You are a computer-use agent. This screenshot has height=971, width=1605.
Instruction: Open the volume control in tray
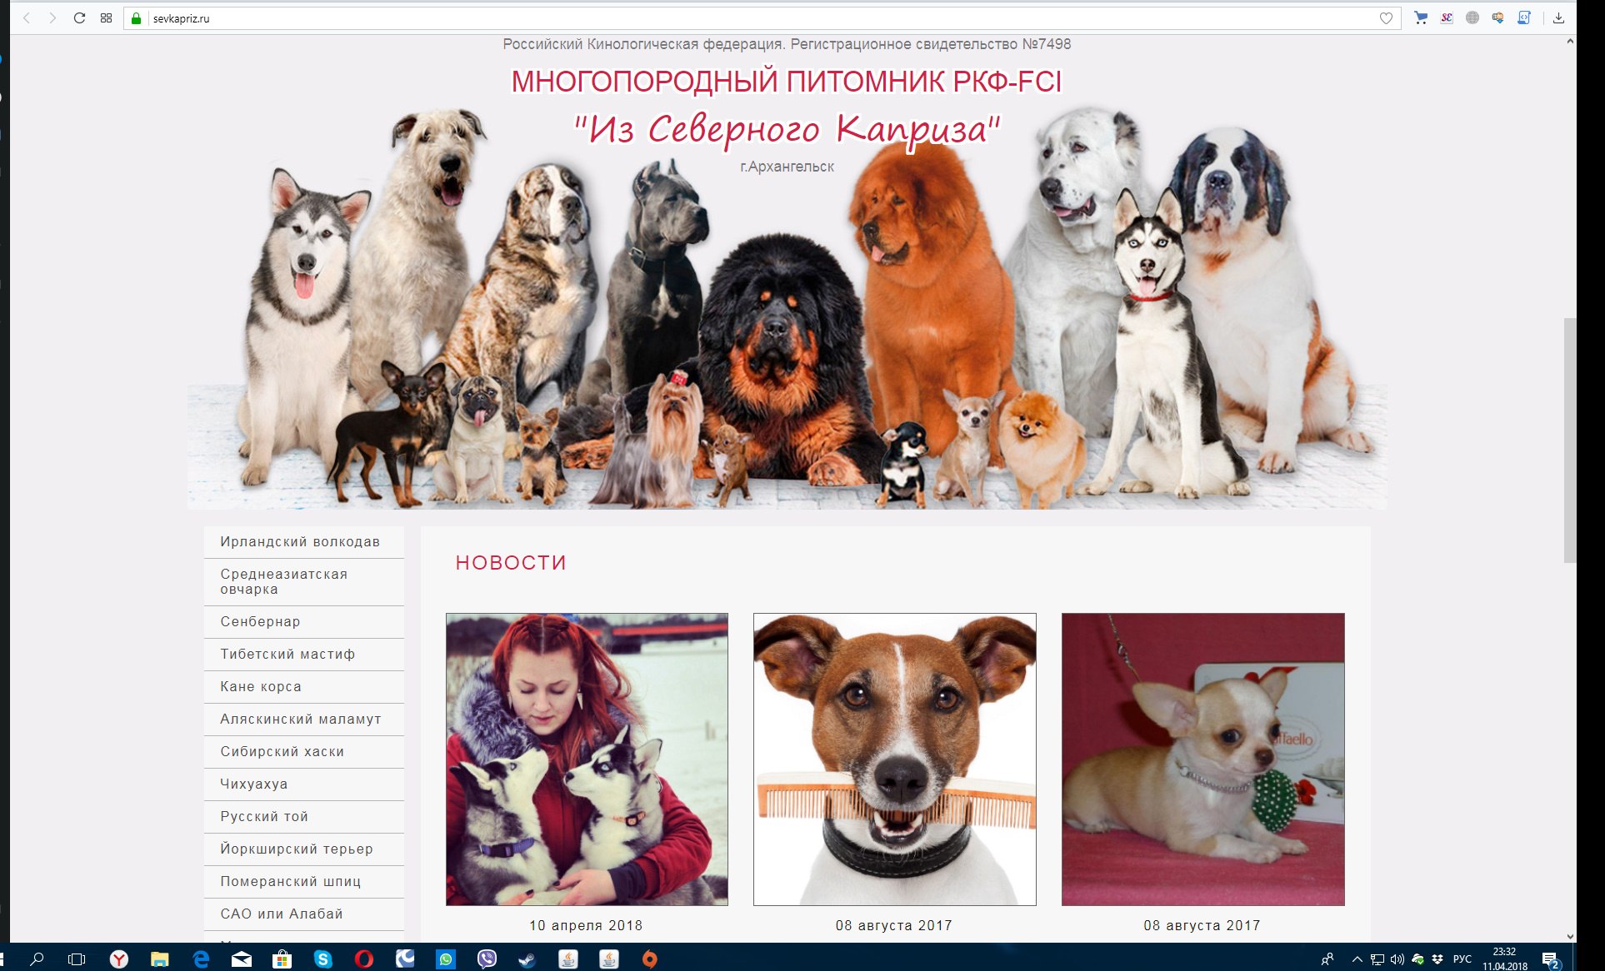click(x=1397, y=959)
